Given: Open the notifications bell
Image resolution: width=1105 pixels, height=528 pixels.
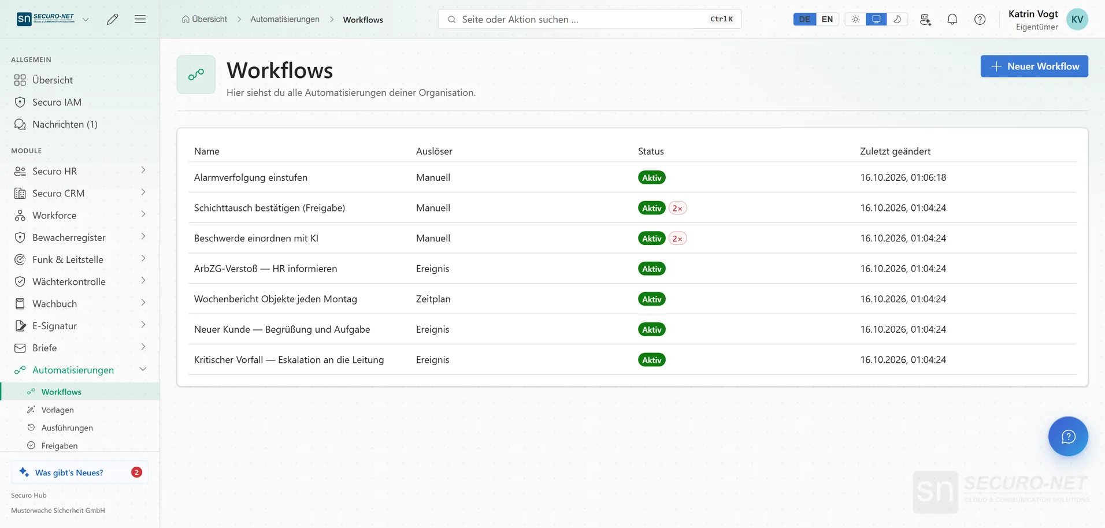Looking at the screenshot, I should pyautogui.click(x=952, y=19).
